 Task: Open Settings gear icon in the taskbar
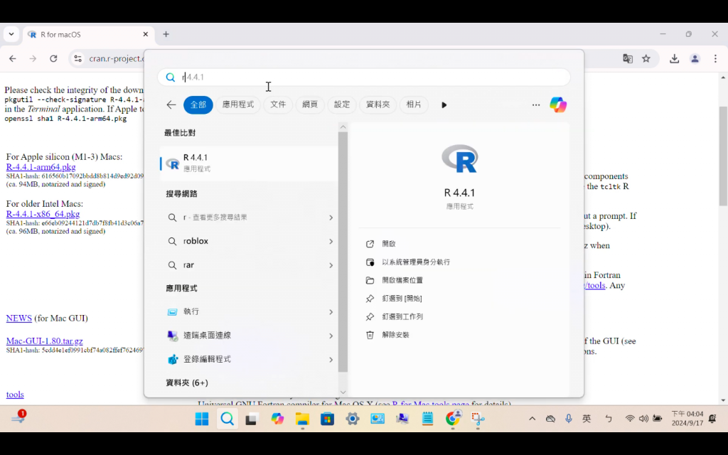pos(353,419)
